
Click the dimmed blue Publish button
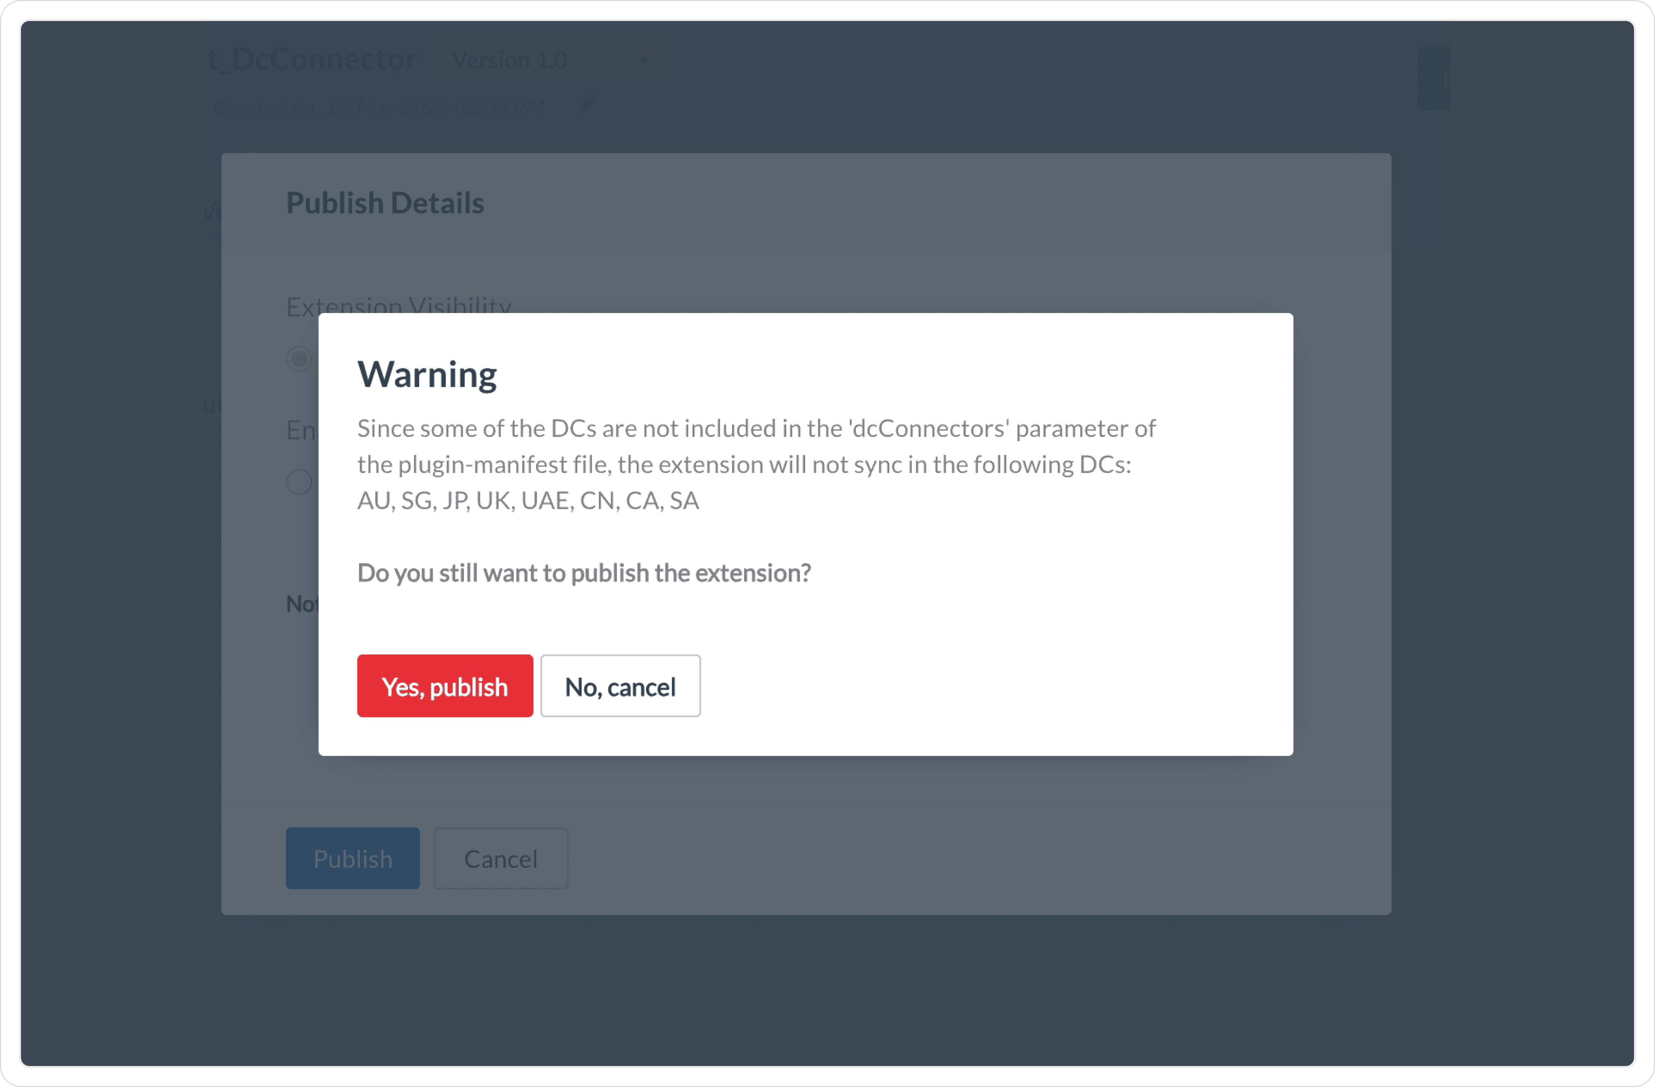(x=352, y=858)
